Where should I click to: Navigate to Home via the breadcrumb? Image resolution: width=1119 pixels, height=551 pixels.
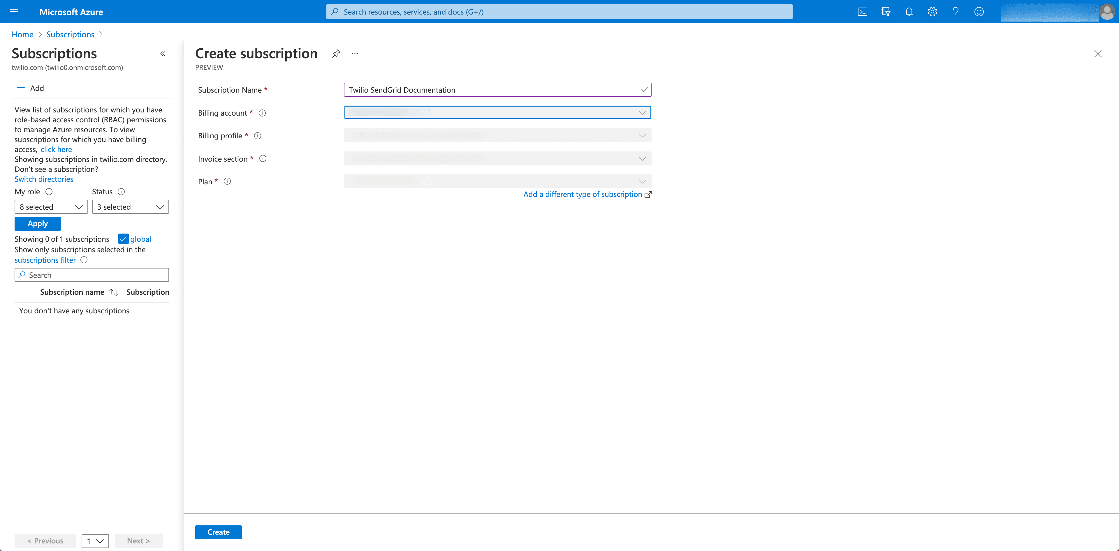point(22,34)
